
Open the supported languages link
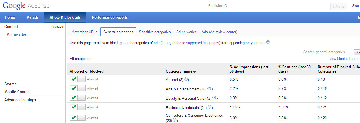(198, 43)
